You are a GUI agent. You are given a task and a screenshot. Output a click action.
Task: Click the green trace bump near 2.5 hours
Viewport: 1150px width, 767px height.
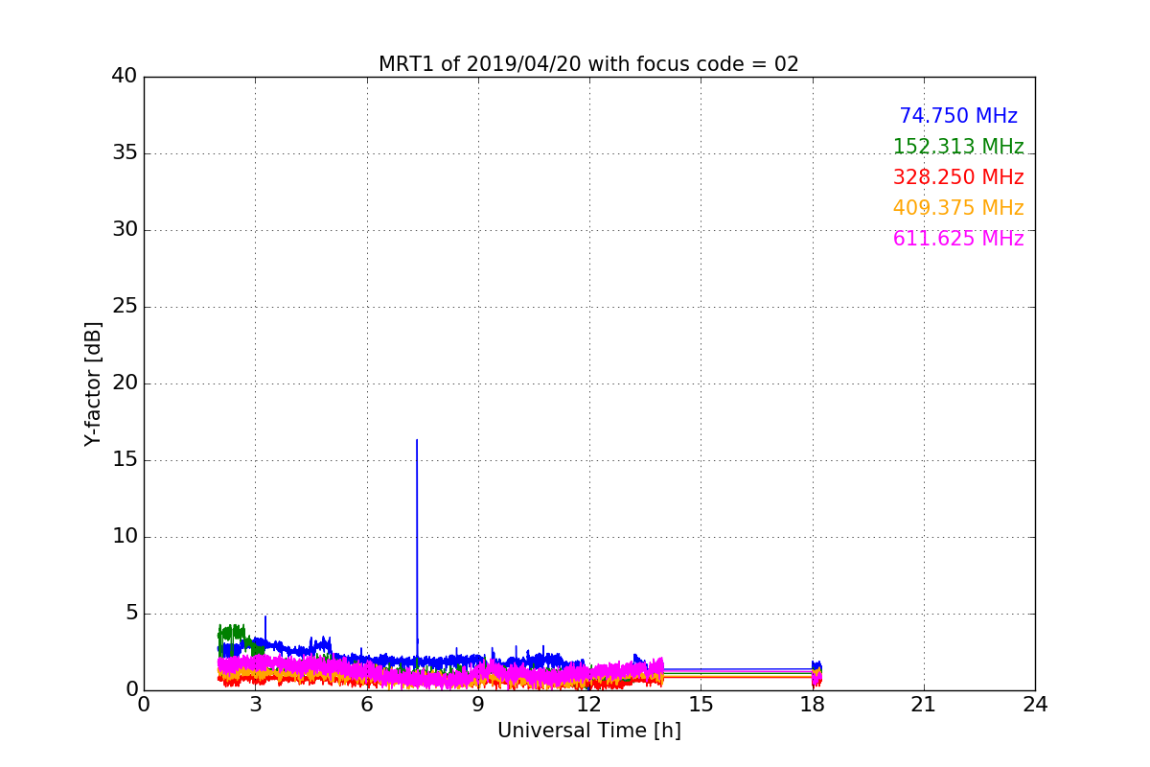pos(233,633)
